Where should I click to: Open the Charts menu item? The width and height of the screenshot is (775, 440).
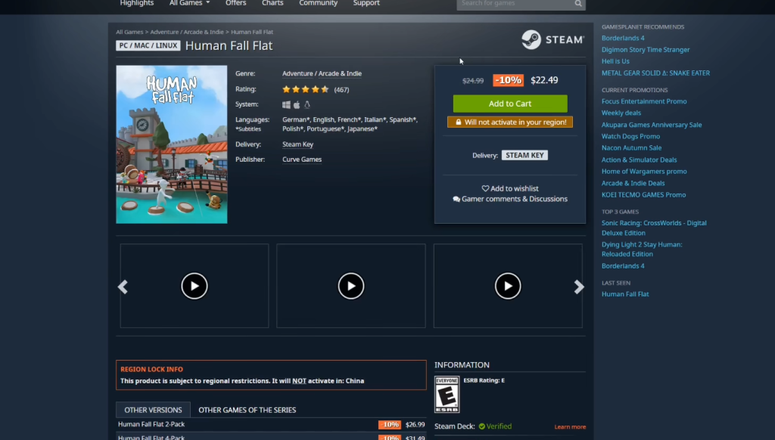[x=272, y=4]
